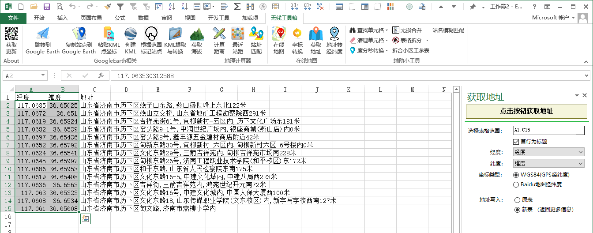
Task: Click the Print Preview icon in quick access toolbar
Action: click(x=60, y=7)
